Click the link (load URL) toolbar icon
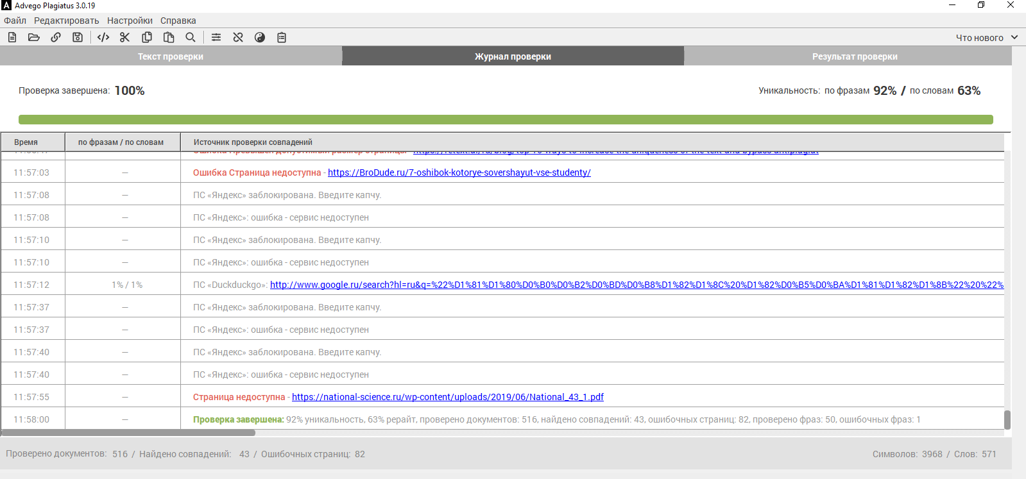The width and height of the screenshot is (1026, 479). (x=56, y=37)
